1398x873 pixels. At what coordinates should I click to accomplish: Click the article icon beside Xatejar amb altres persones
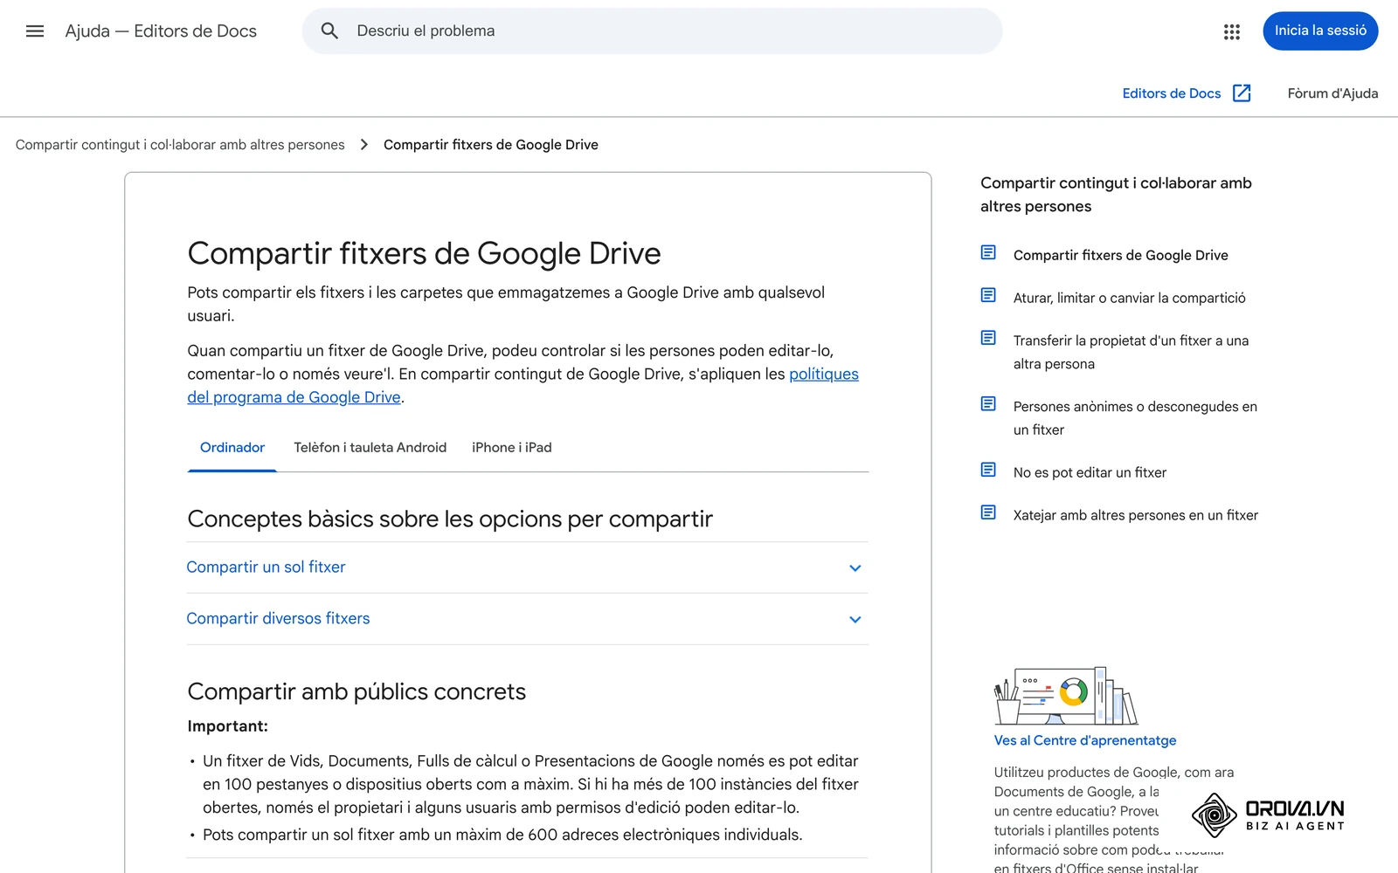click(x=988, y=512)
